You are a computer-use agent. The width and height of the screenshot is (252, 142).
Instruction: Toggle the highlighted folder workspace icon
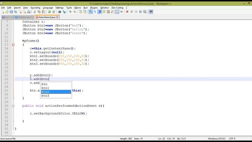click(117, 12)
